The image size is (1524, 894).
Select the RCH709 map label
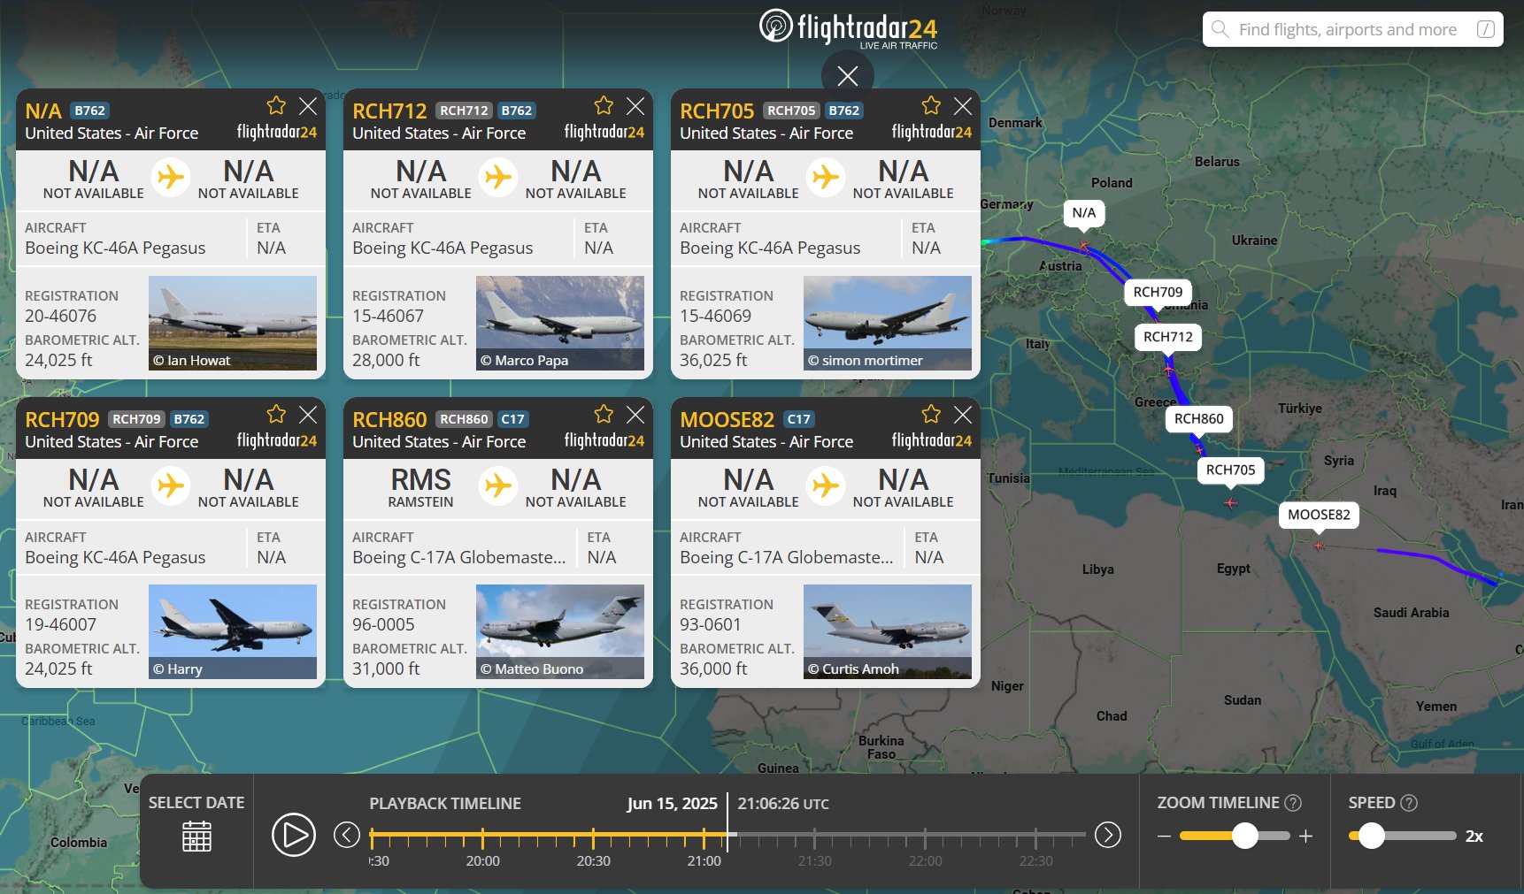tap(1158, 292)
